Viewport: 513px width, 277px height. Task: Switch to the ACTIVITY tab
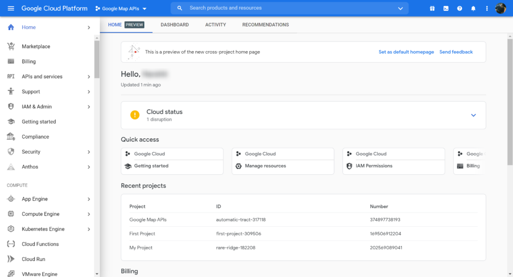pyautogui.click(x=215, y=25)
